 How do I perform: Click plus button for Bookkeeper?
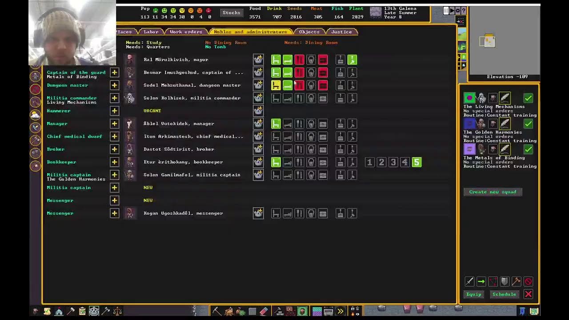[x=114, y=162]
